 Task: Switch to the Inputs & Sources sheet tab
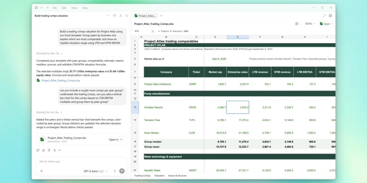click(x=177, y=176)
